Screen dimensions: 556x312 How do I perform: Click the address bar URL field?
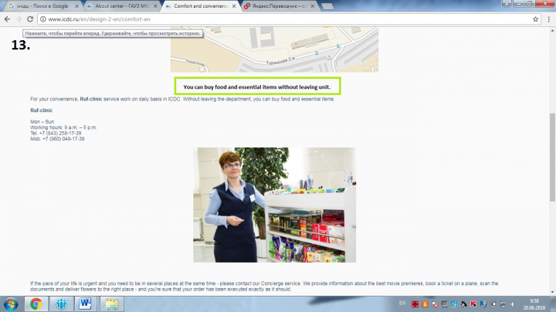coord(287,19)
